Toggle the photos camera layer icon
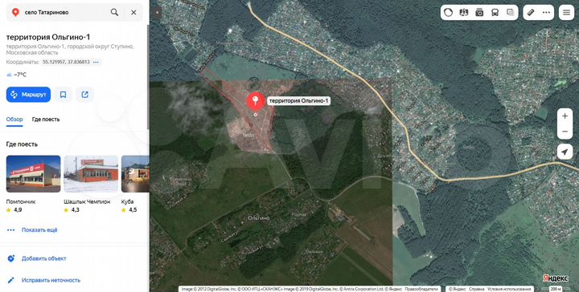Screen dimensions: 579x292 pos(479,13)
